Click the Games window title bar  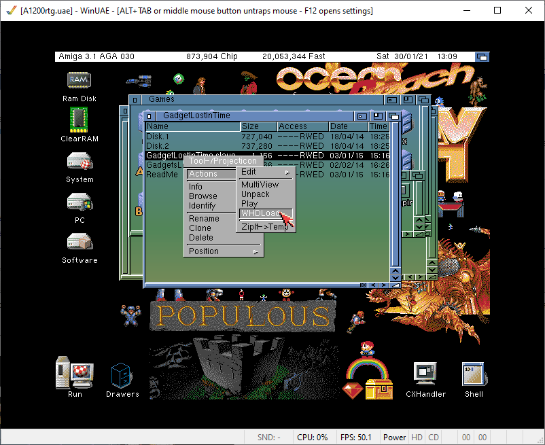click(262, 100)
